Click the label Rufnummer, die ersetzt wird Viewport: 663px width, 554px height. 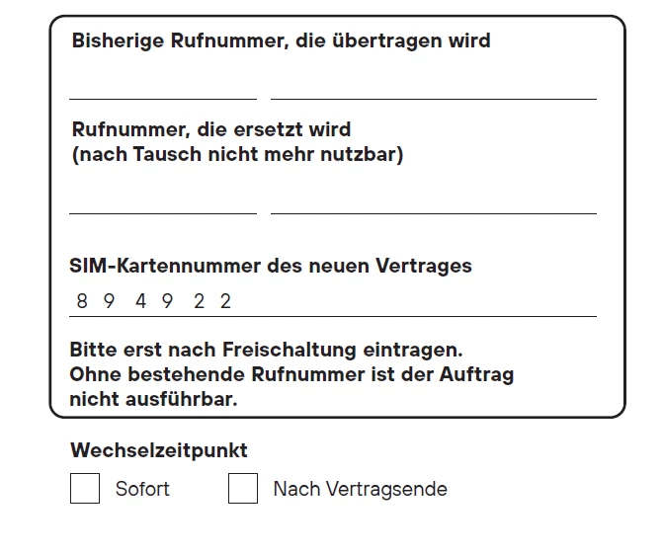point(211,129)
